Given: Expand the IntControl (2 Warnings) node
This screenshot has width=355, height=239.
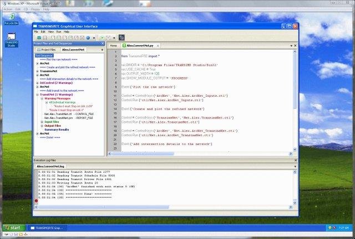Looking at the screenshot, I should click(37, 83).
